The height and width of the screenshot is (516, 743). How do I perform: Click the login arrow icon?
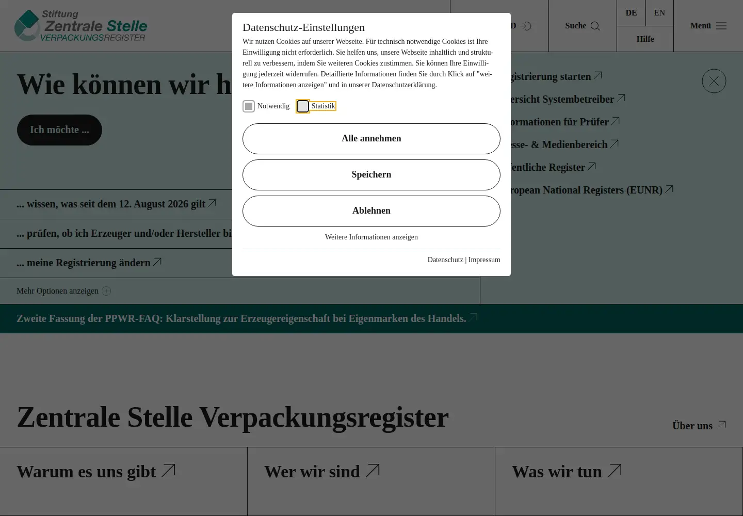[x=526, y=26]
